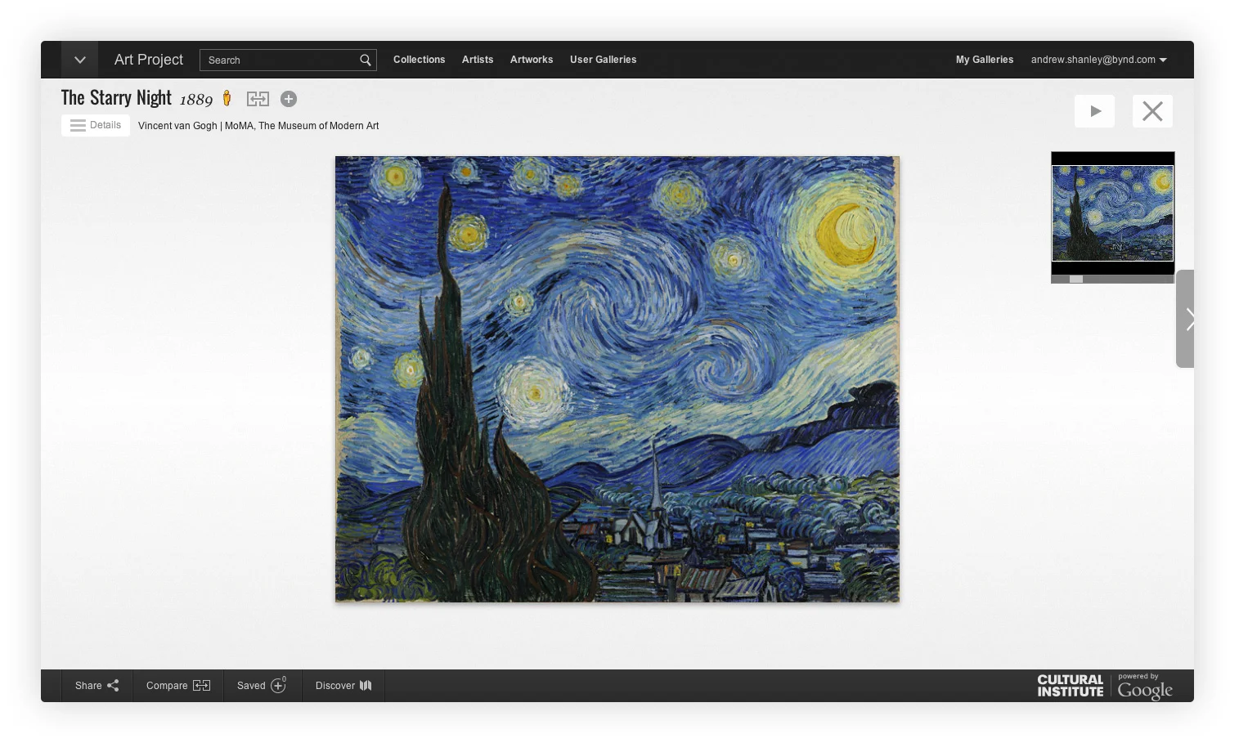The height and width of the screenshot is (743, 1239).
Task: Open Discover in the bottom bar
Action: (x=343, y=686)
